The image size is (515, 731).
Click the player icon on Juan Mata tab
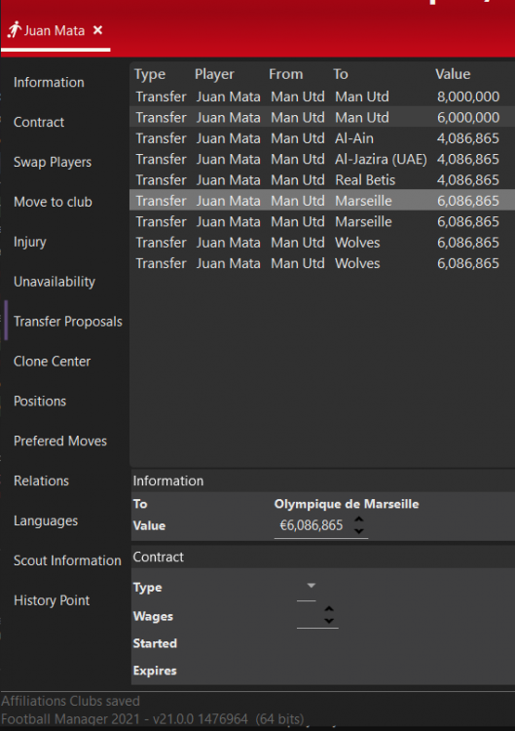15,30
